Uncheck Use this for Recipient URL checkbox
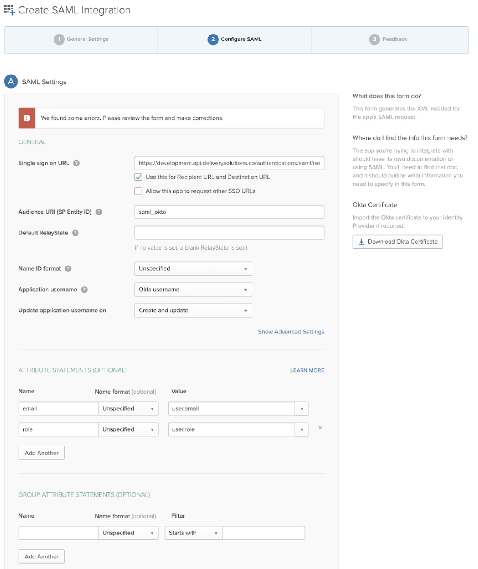Screen dimensions: 478x569 pos(138,177)
